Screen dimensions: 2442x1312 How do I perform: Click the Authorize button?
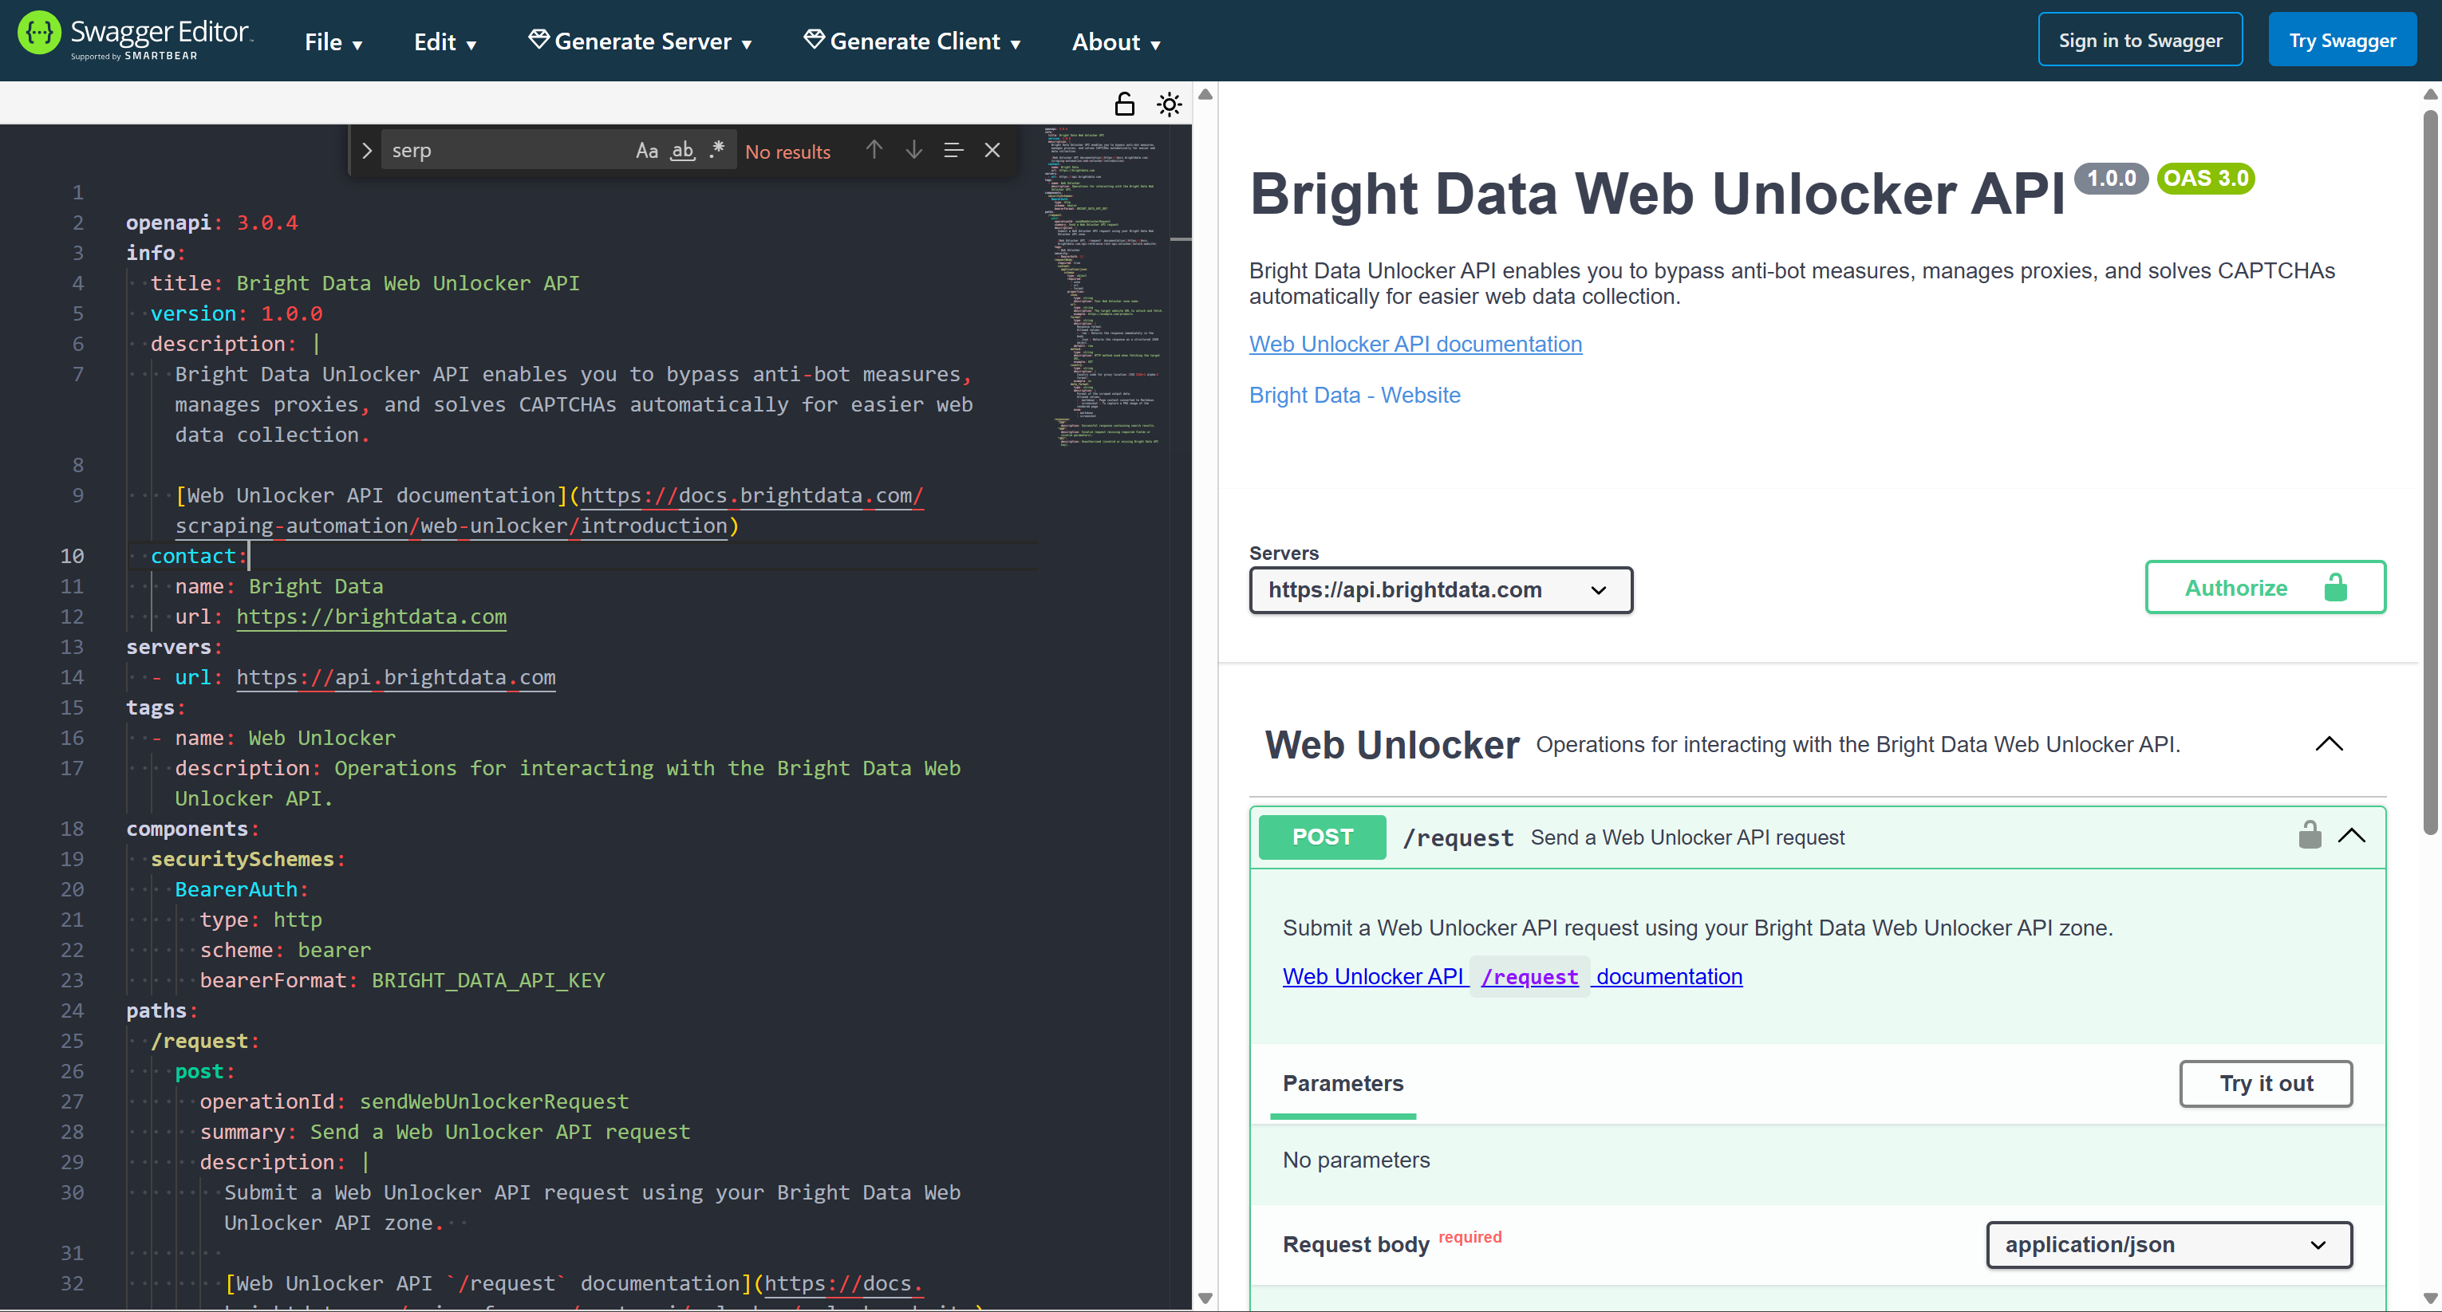coord(2265,588)
